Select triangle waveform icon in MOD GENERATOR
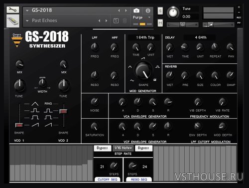This screenshot has height=188, width=249. [x=130, y=67]
